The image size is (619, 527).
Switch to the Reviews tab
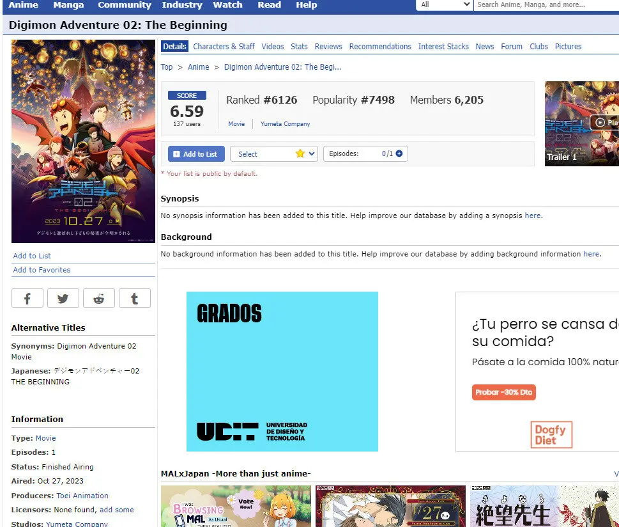(328, 46)
